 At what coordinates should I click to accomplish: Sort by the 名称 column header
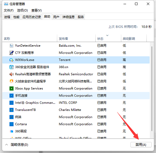click(x=30, y=39)
